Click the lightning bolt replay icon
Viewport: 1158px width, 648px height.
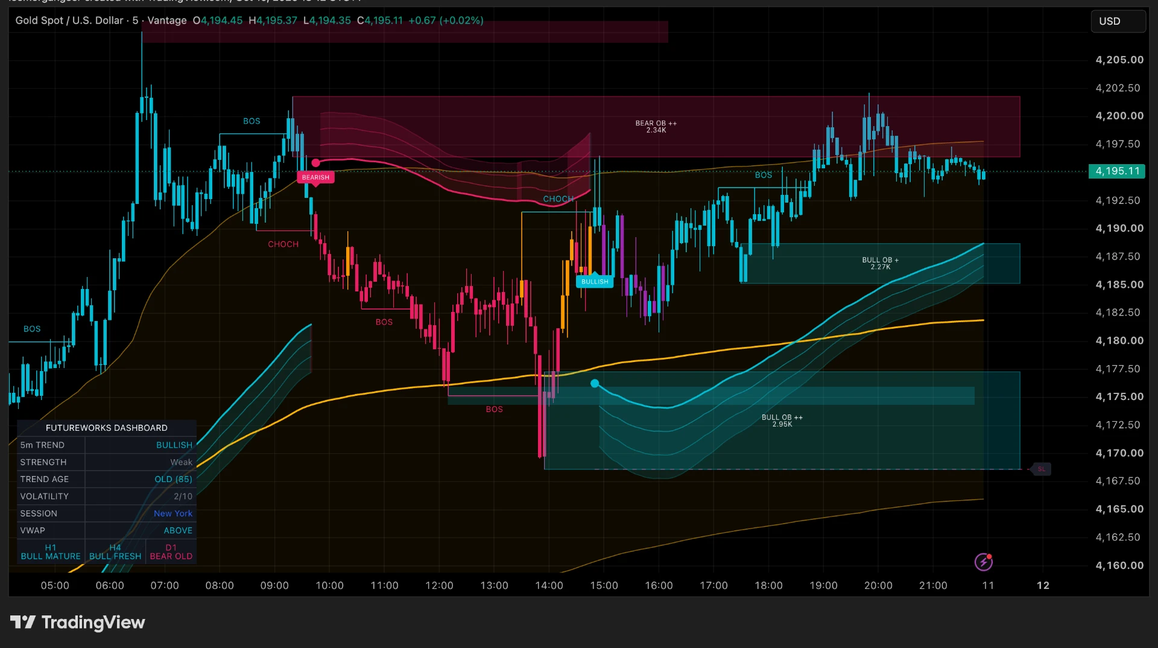tap(984, 562)
